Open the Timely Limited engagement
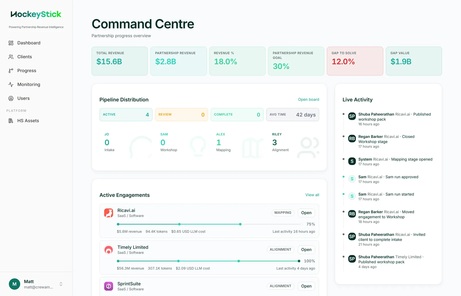Viewport: 461px width, 296px height. coord(306,250)
